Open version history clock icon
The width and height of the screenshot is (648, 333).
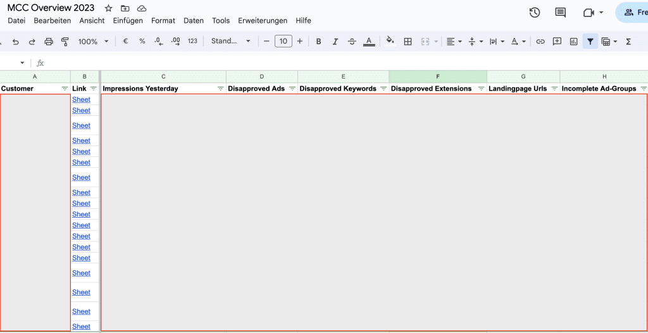point(535,13)
